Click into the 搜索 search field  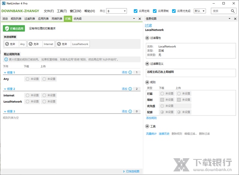[219, 11]
